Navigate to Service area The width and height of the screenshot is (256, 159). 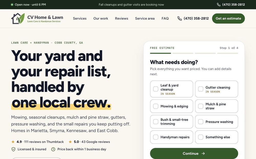point(145,18)
